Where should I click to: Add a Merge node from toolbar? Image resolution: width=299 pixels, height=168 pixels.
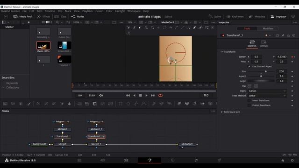click(x=79, y=104)
